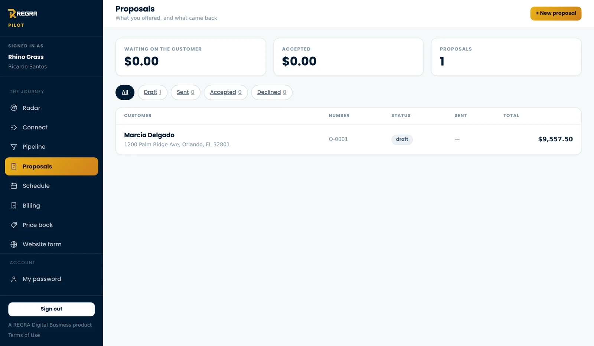Open Radar via its target icon
The height and width of the screenshot is (346, 594).
(14, 108)
